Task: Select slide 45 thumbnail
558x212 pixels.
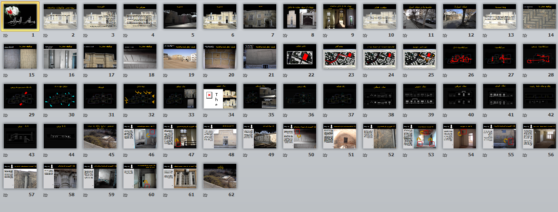Action: [x=100, y=136]
